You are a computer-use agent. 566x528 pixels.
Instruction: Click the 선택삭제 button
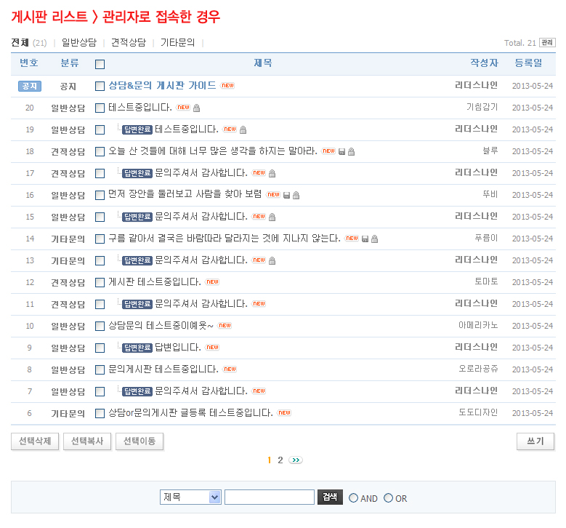point(35,441)
